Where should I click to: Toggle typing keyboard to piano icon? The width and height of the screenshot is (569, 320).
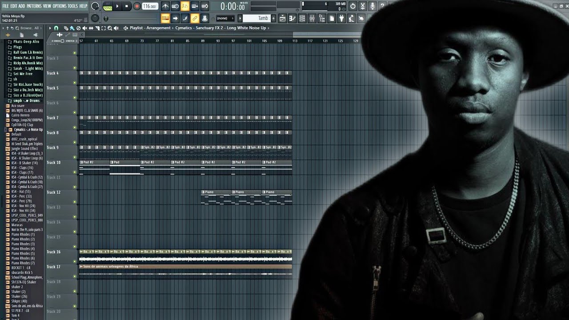165,18
